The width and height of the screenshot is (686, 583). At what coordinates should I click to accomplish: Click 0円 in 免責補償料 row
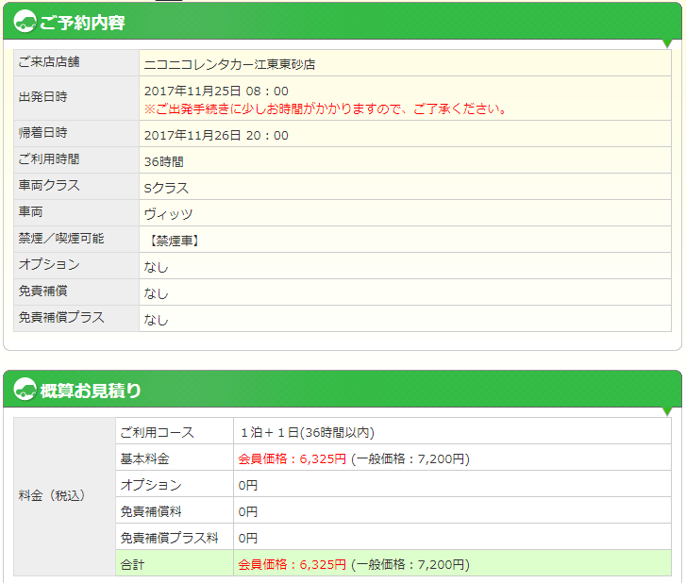[248, 511]
